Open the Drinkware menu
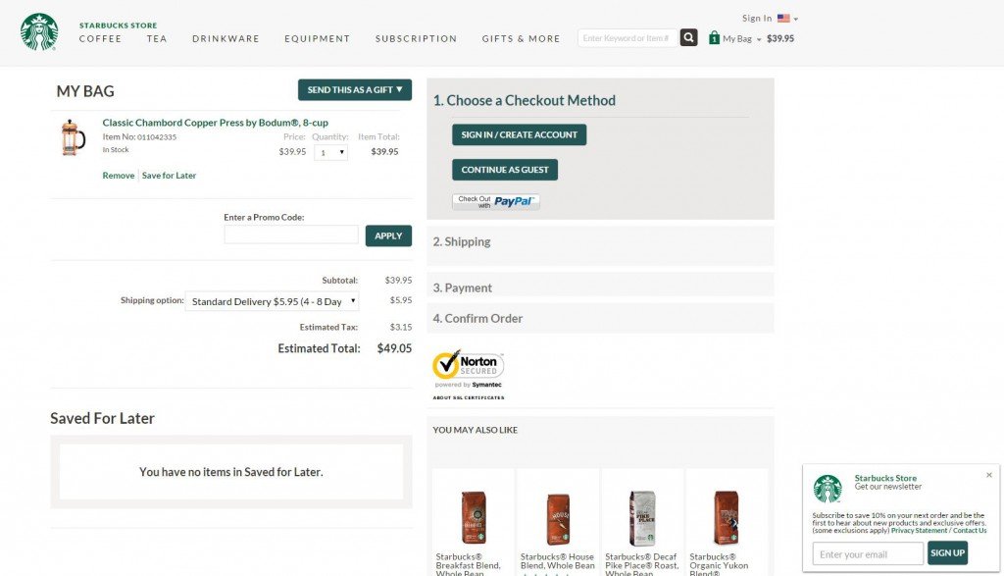 226,39
